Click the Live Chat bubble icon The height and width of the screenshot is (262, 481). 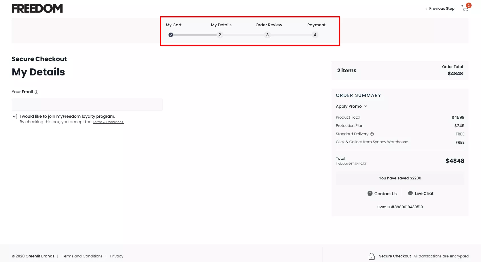pos(410,193)
